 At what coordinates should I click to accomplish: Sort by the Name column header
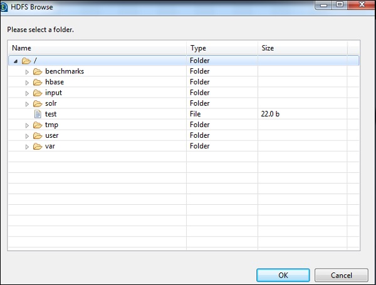(x=97, y=48)
